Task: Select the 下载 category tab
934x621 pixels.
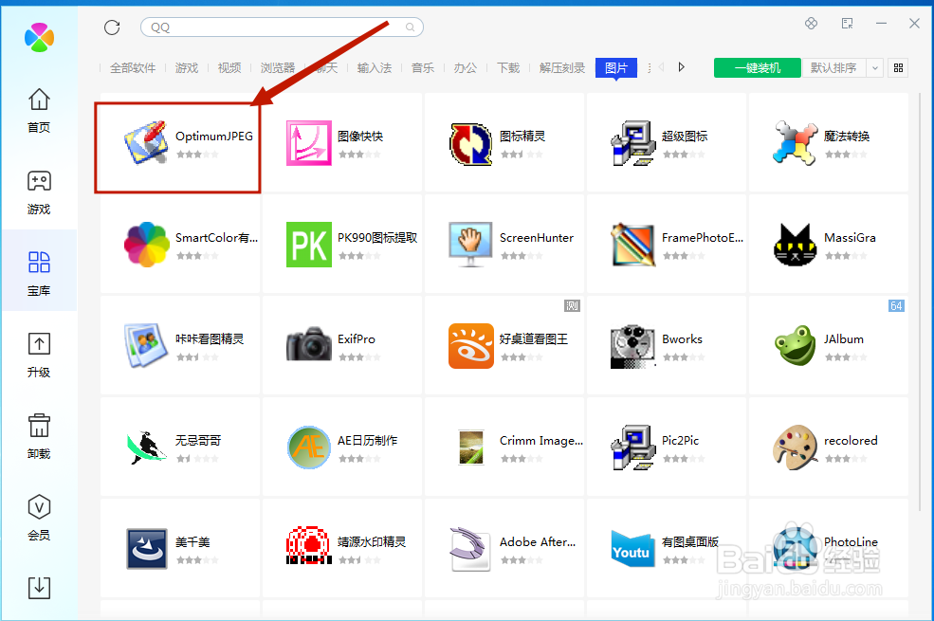Action: [508, 68]
